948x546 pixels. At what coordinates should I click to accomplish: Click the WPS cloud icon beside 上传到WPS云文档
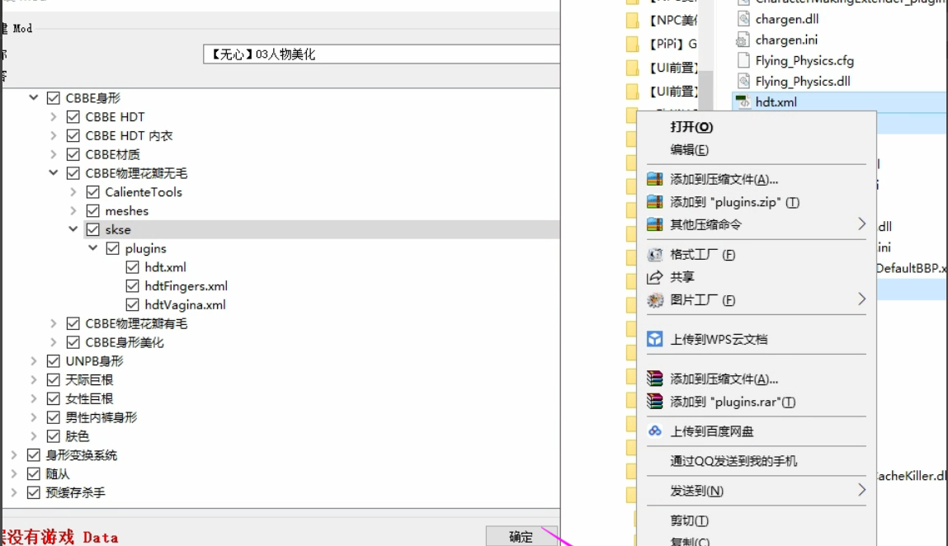[655, 339]
